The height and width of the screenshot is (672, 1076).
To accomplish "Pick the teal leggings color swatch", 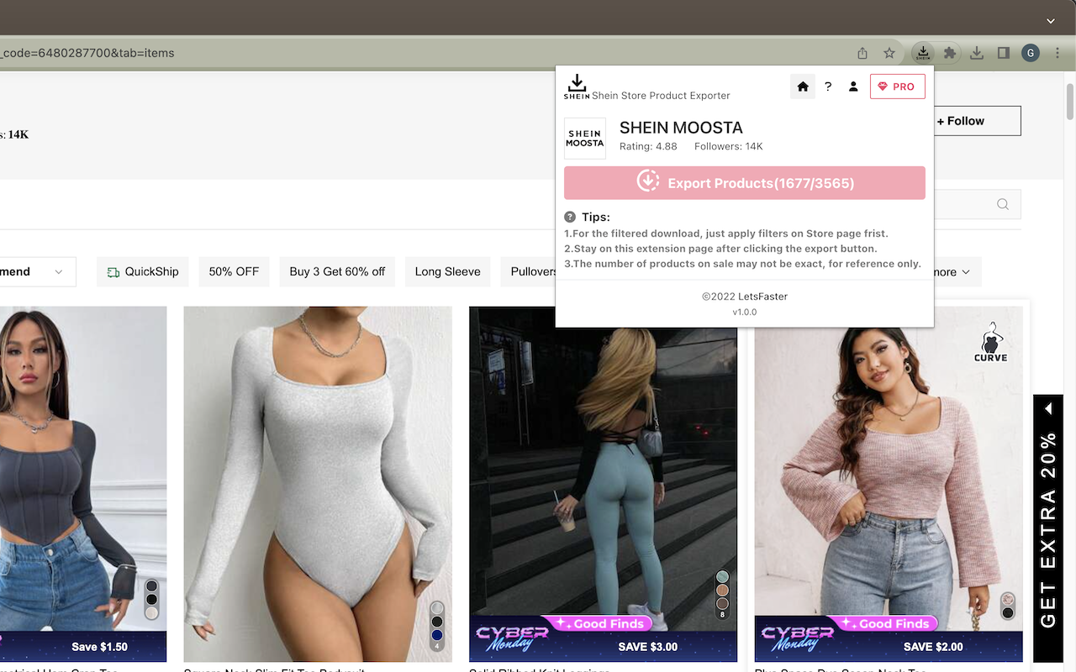I will coord(722,576).
